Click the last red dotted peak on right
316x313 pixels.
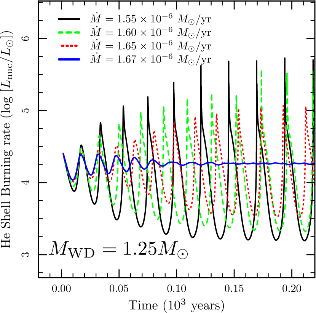coord(306,107)
